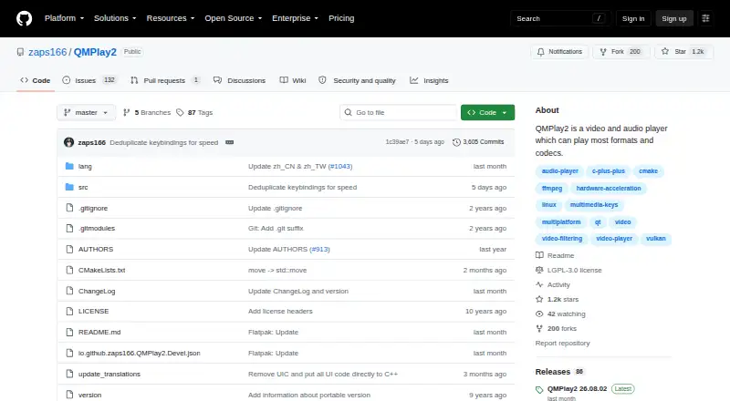730x401 pixels.
Task: Expand the Resources menu
Action: [171, 18]
